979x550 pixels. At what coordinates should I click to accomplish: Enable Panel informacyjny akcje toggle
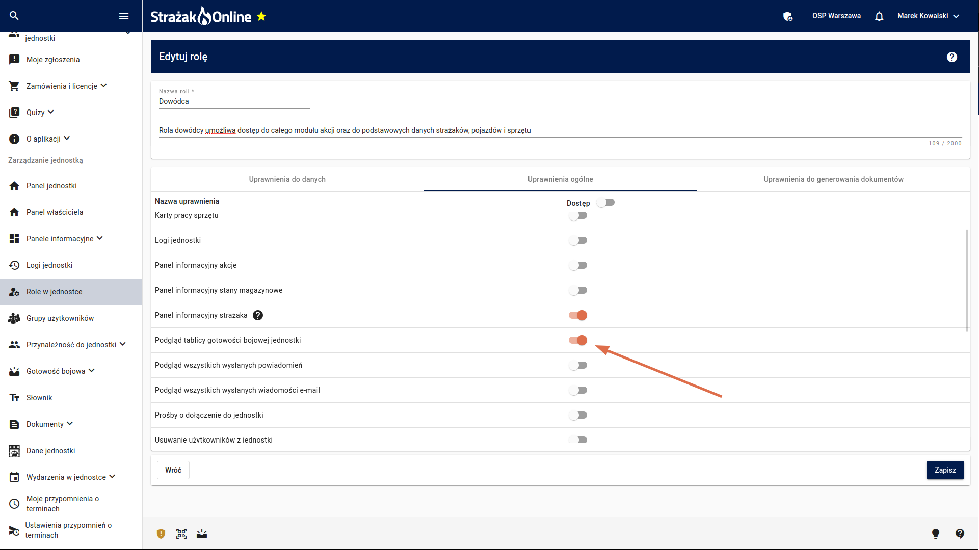tap(578, 265)
